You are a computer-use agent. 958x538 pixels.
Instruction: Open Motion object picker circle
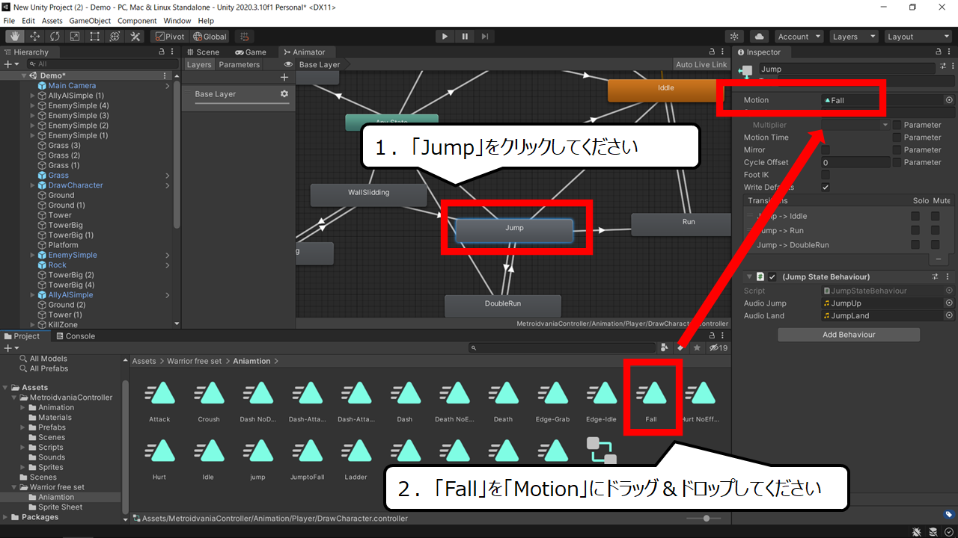(949, 100)
